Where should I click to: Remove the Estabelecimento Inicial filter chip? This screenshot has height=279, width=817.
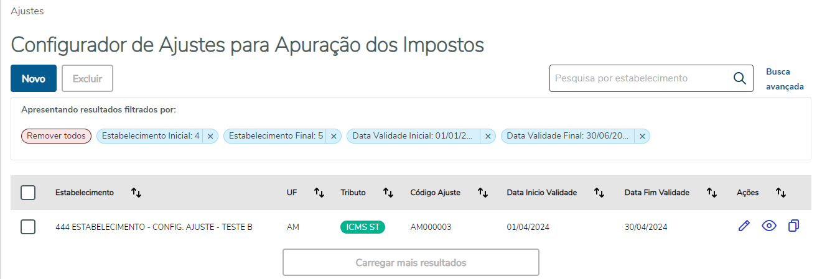tap(210, 136)
